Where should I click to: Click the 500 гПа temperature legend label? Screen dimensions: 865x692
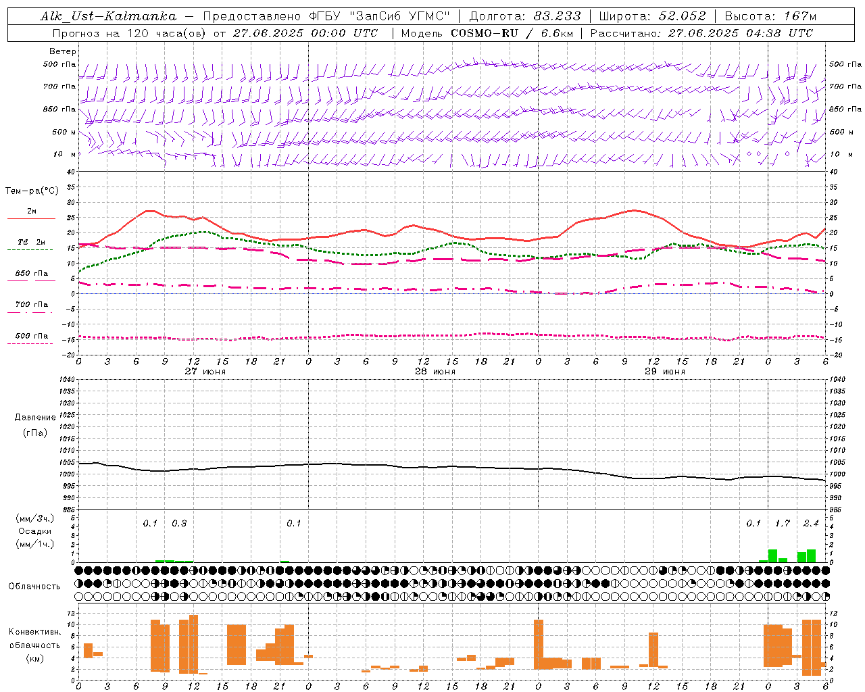[31, 335]
